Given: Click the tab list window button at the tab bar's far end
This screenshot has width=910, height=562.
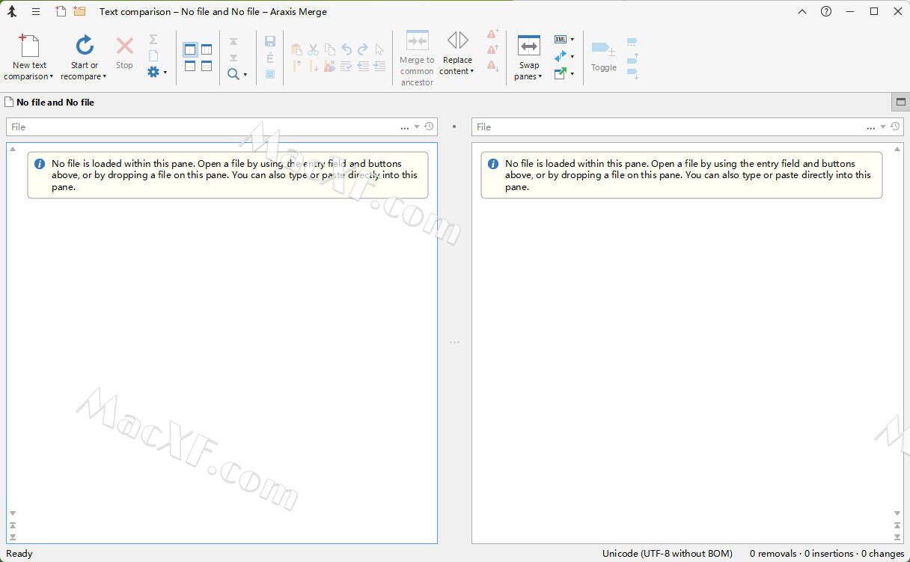Looking at the screenshot, I should point(900,103).
